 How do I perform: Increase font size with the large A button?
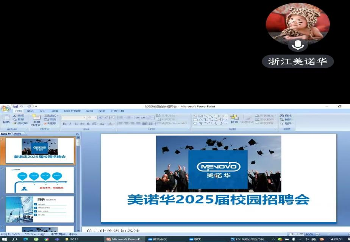100,117
